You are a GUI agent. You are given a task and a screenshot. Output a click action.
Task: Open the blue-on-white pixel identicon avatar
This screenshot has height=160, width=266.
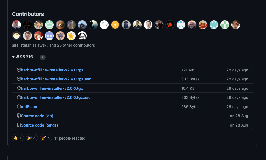(x=181, y=25)
